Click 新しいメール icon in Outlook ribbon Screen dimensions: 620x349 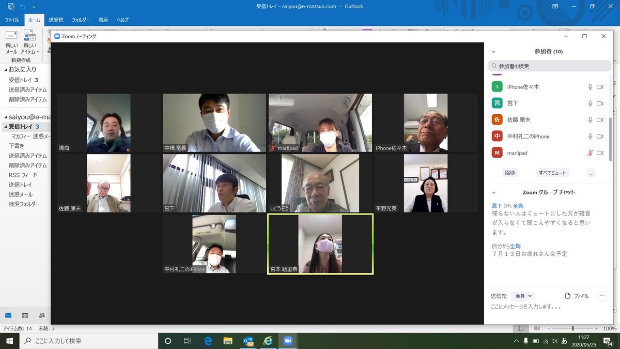11,42
